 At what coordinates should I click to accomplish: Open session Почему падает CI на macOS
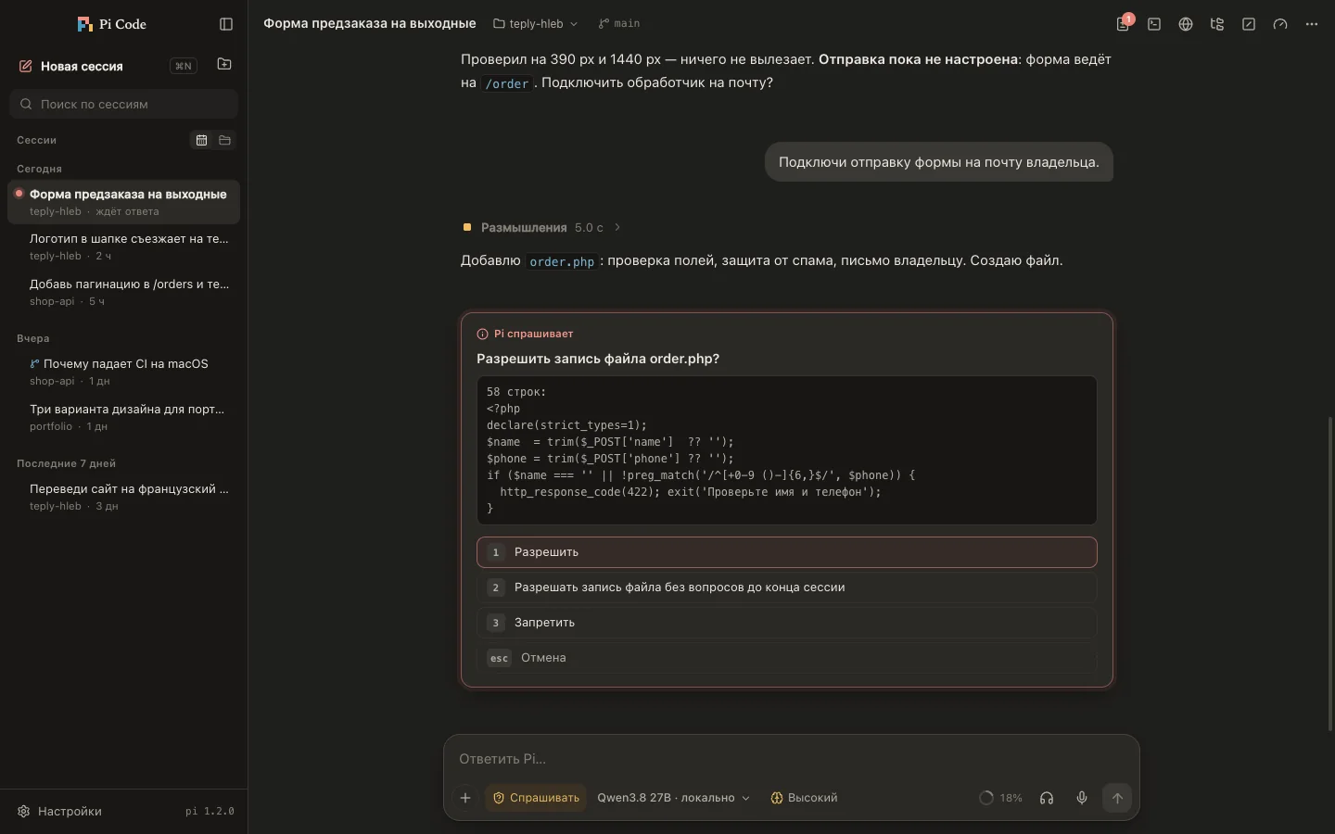point(123,372)
